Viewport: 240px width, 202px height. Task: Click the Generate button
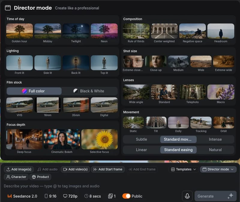coord(215,196)
